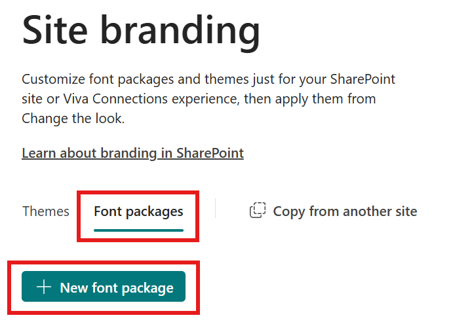This screenshot has height=324, width=472.
Task: Click the word Font in Font packages tab
Action: tap(108, 211)
